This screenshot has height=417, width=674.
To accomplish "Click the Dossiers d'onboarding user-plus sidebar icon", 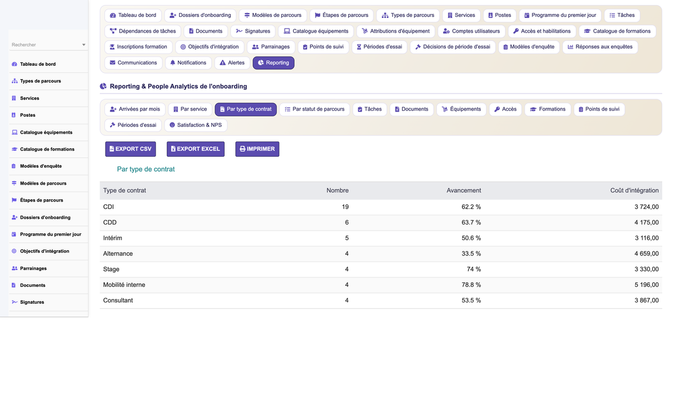I will [15, 217].
